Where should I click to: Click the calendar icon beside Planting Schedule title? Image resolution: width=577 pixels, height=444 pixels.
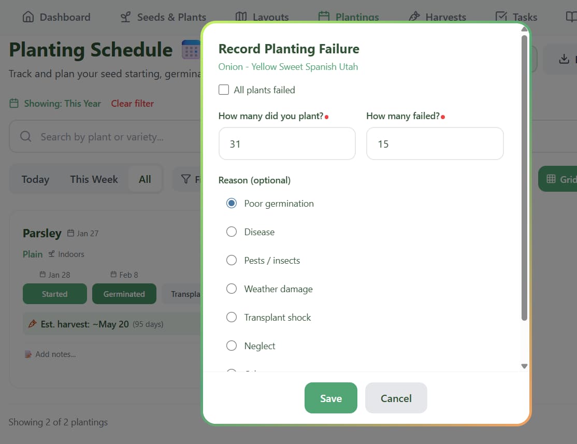point(191,50)
